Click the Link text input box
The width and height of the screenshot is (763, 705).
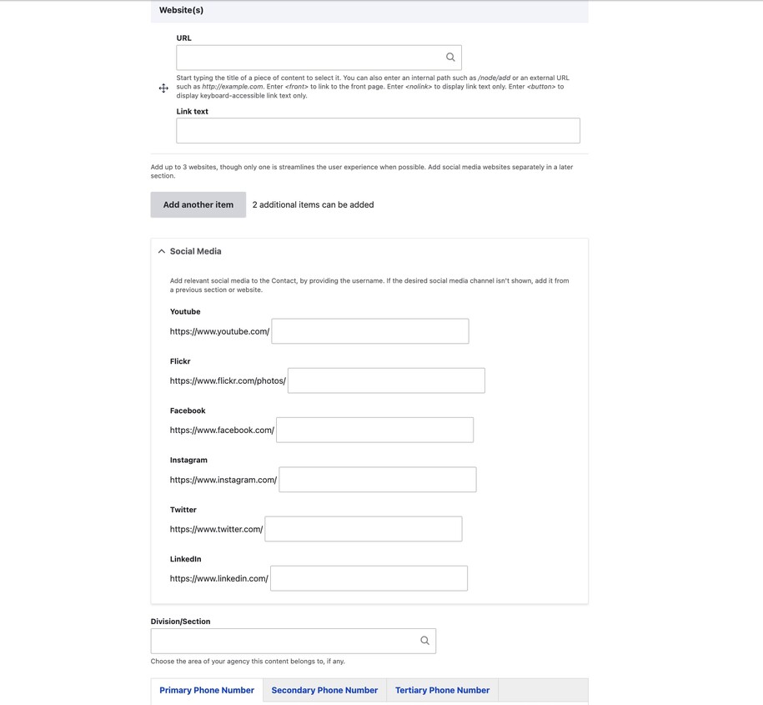pos(378,130)
